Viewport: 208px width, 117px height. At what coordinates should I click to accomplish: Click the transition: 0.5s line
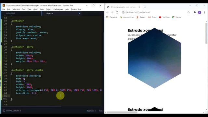tap(27, 93)
